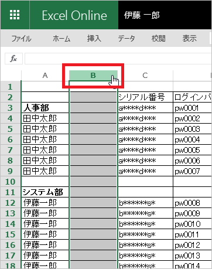Select row 2 header
This screenshot has height=269, width=212.
pyautogui.click(x=11, y=97)
